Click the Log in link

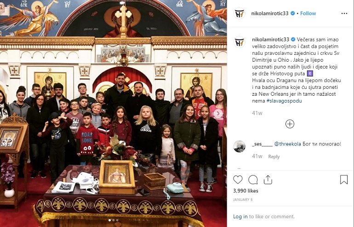tap(240, 216)
